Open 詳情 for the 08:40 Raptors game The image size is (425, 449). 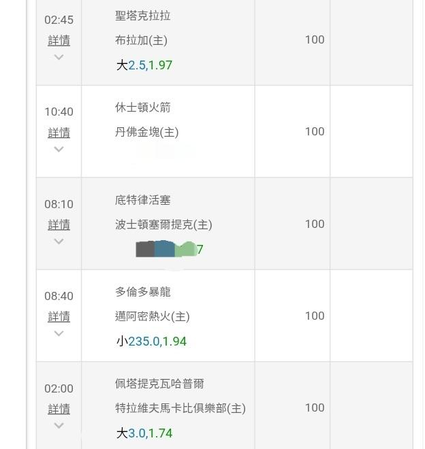59,316
